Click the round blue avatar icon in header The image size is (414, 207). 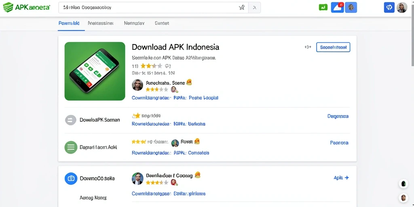coord(351,7)
